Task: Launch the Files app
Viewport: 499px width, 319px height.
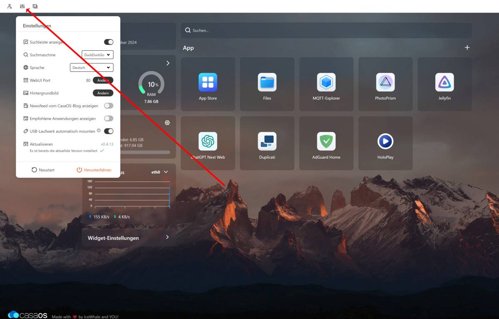Action: pos(267,84)
